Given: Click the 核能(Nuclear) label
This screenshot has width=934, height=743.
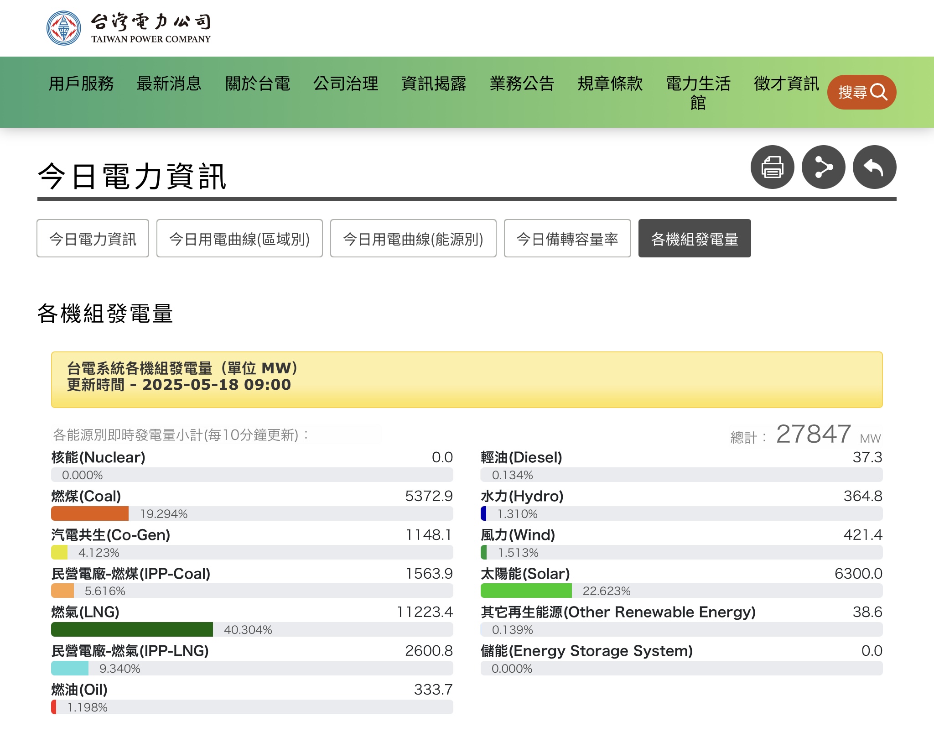Looking at the screenshot, I should pyautogui.click(x=99, y=457).
